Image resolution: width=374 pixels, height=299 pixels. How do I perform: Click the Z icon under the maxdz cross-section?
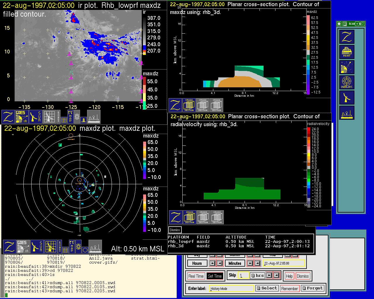175,105
